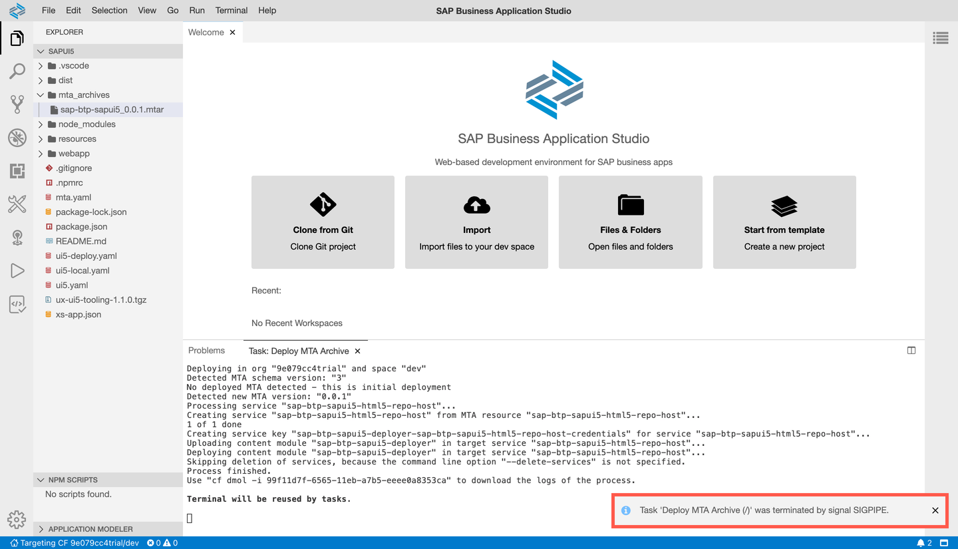
Task: Click the Files & Folders tile
Action: 631,222
